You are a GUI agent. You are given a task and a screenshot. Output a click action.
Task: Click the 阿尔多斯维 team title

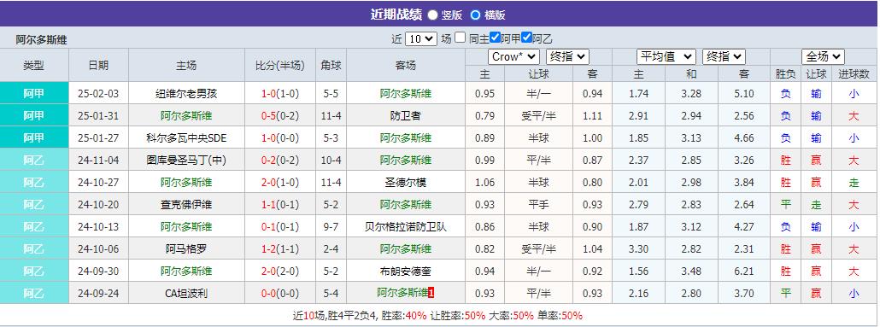(x=42, y=40)
